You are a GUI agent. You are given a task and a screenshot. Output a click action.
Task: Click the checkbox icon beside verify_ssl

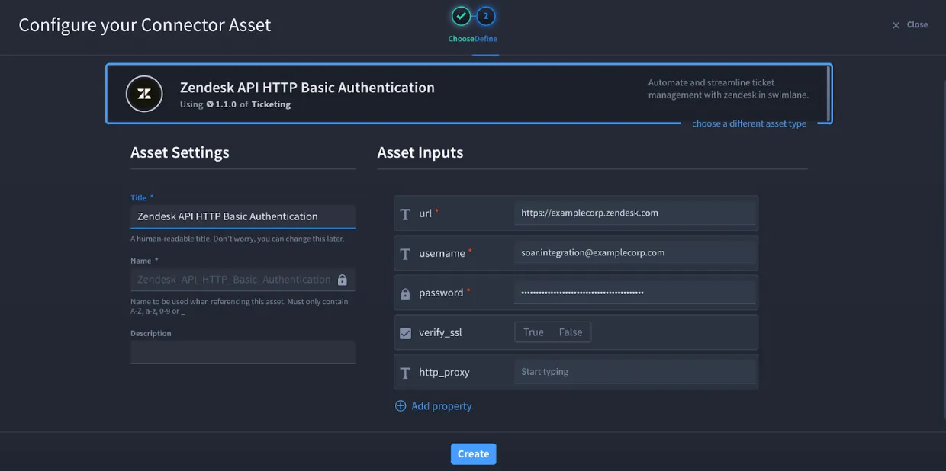pyautogui.click(x=406, y=332)
